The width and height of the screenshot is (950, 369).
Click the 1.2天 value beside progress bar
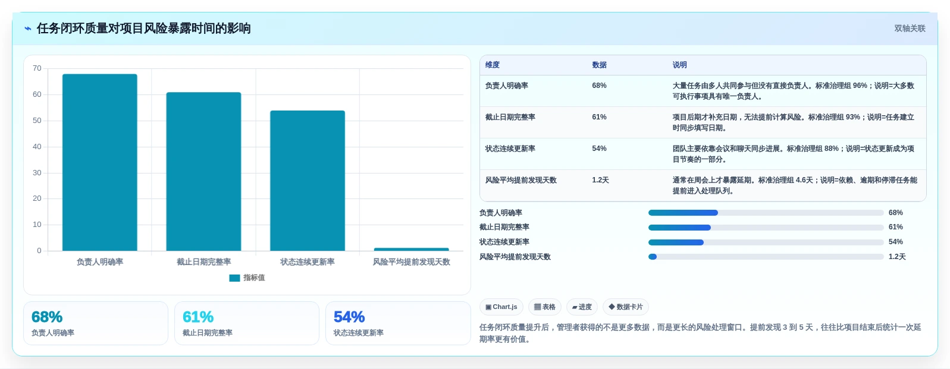click(x=897, y=257)
